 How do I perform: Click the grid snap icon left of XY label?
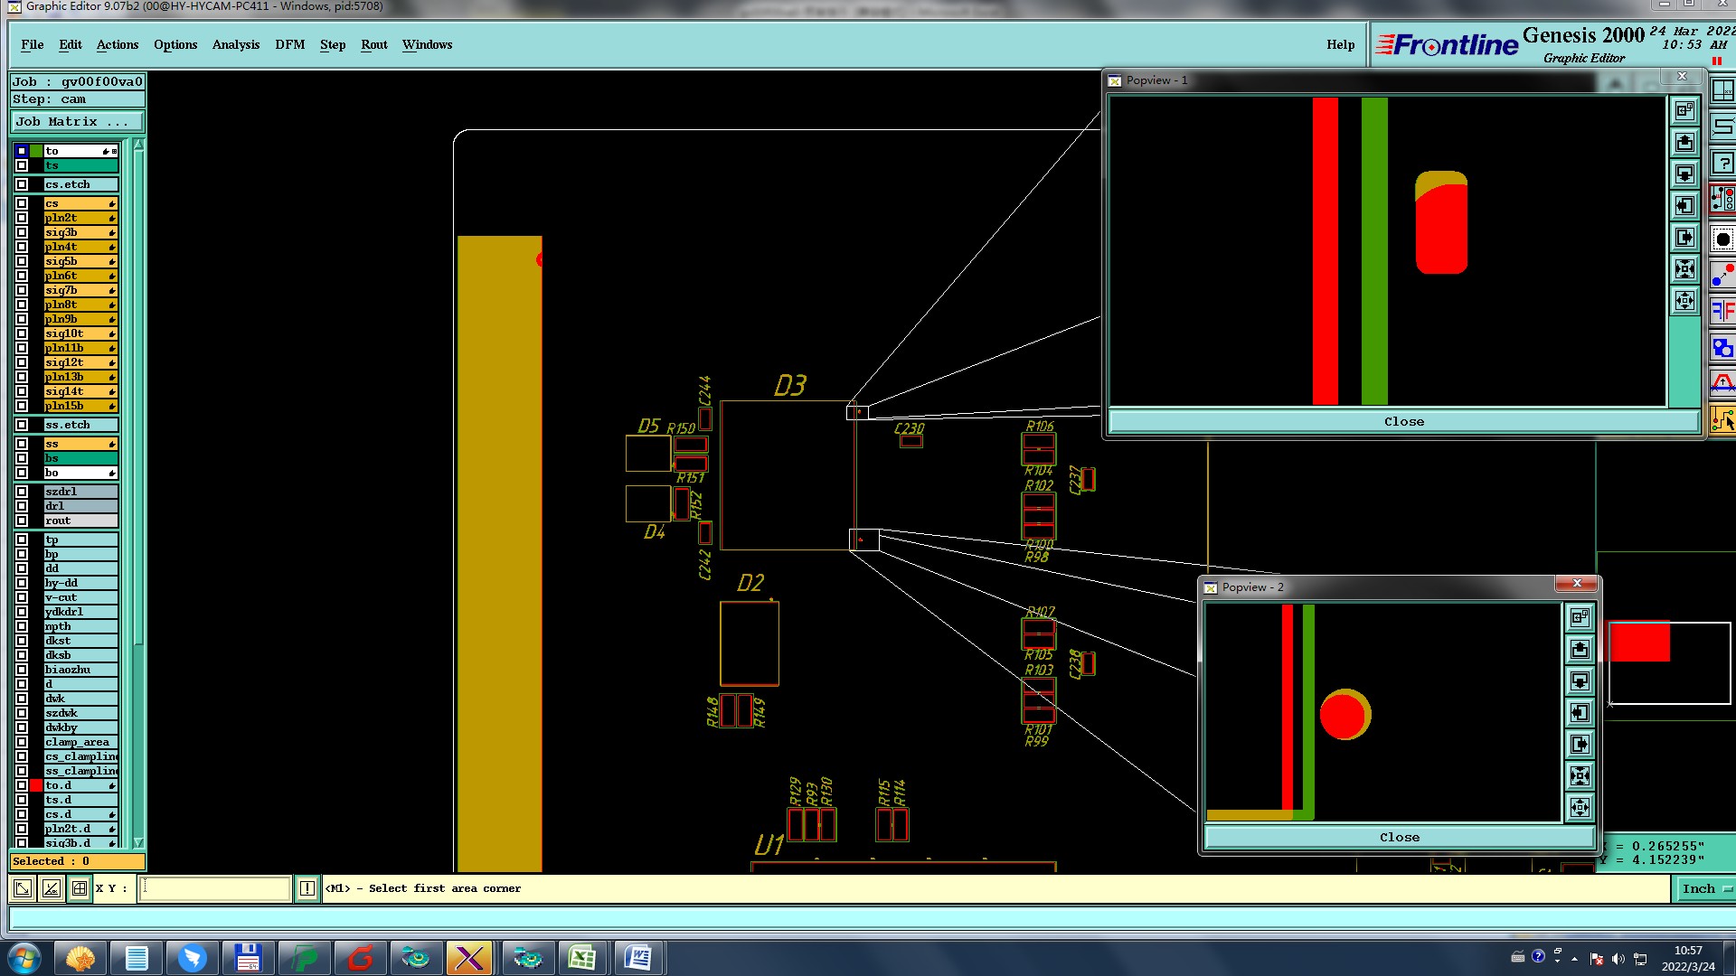(x=80, y=888)
